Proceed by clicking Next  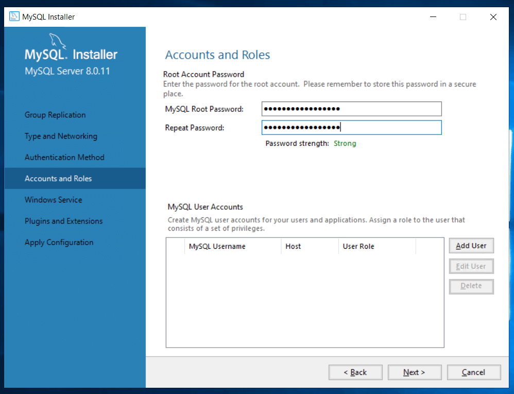pos(414,372)
